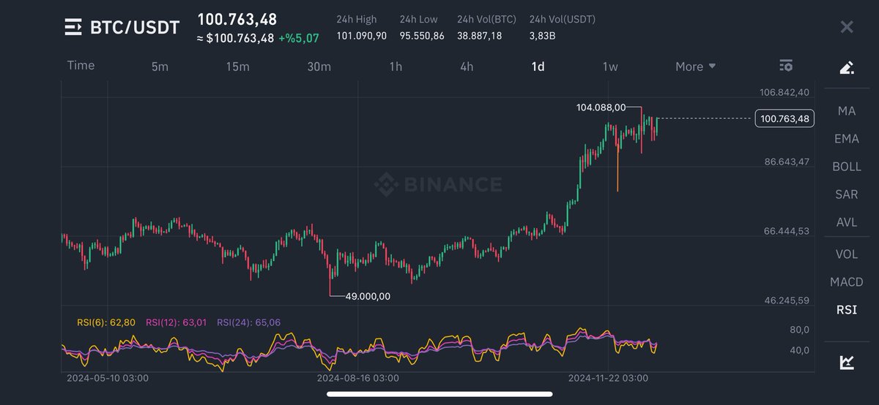Open the trading pair list icon
Viewport: 879px width, 405px height.
coord(73,28)
